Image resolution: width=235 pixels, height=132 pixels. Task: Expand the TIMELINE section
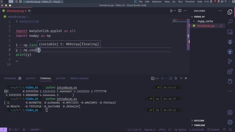199,125
